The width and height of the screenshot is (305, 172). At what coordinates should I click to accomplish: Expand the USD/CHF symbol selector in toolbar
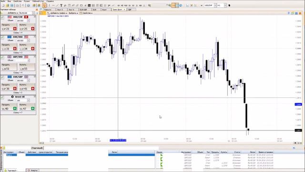coord(215,5)
